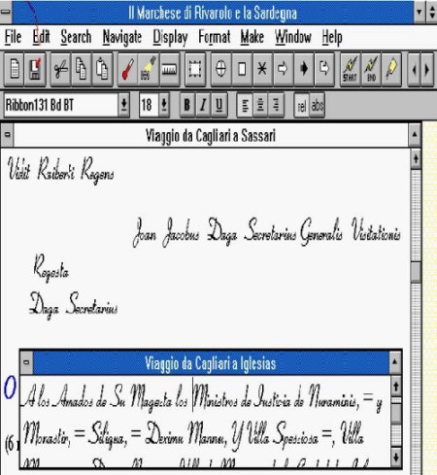Open the Ribbon131 Bd BT font dropdown
This screenshot has height=475, width=437.
[x=123, y=105]
